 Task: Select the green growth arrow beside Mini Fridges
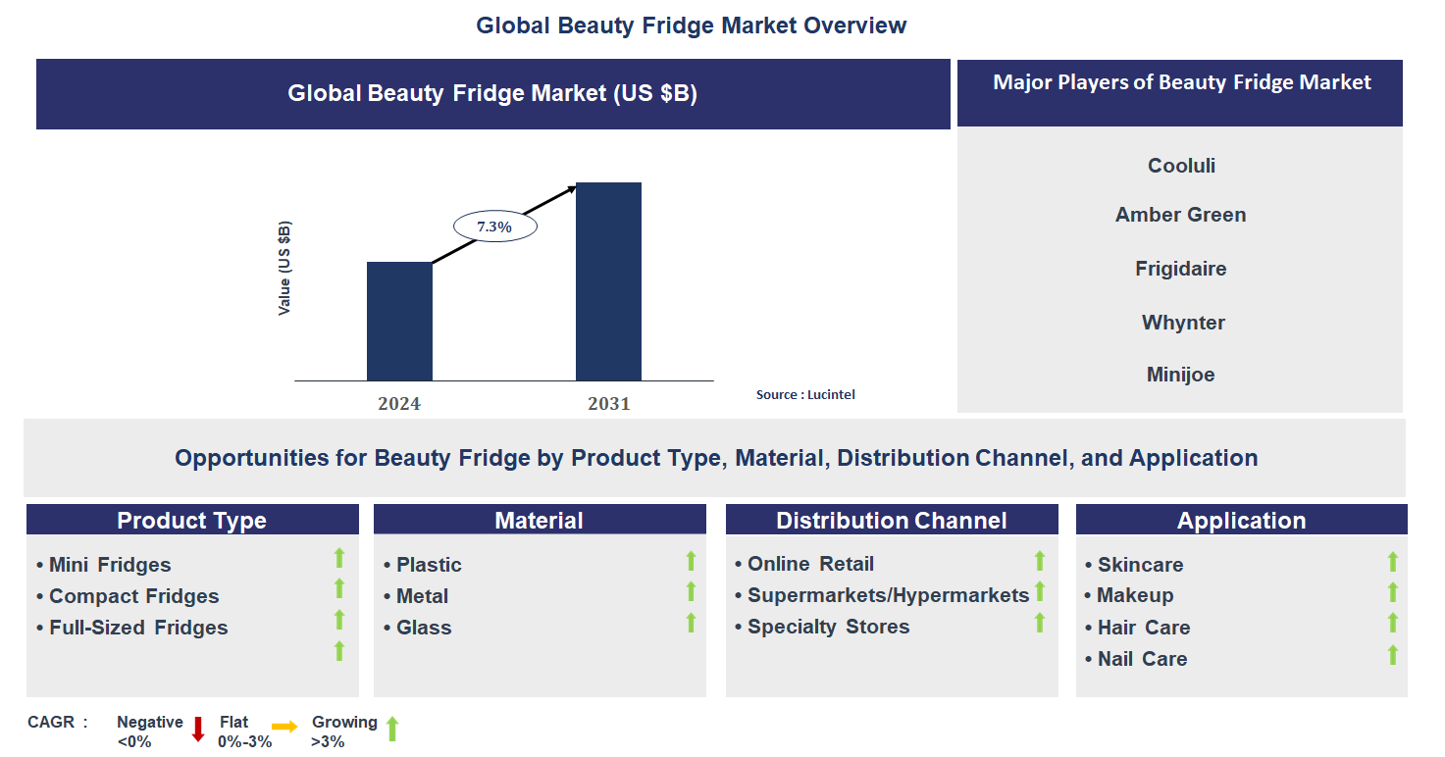[338, 559]
